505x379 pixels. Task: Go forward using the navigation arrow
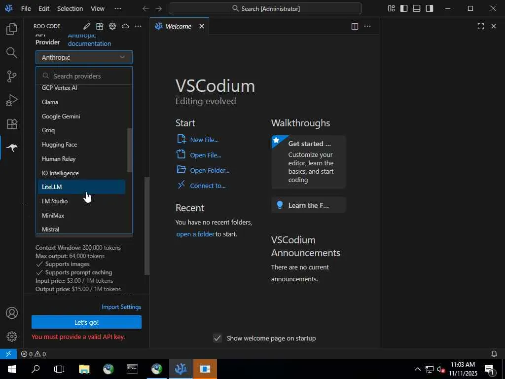pyautogui.click(x=158, y=8)
